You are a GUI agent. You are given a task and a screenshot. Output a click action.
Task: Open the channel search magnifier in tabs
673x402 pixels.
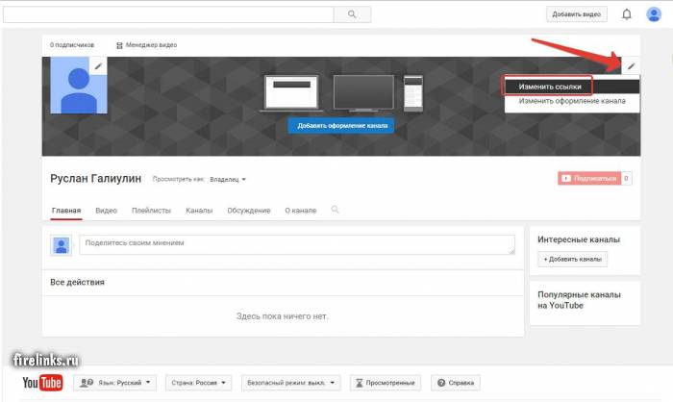click(x=336, y=210)
